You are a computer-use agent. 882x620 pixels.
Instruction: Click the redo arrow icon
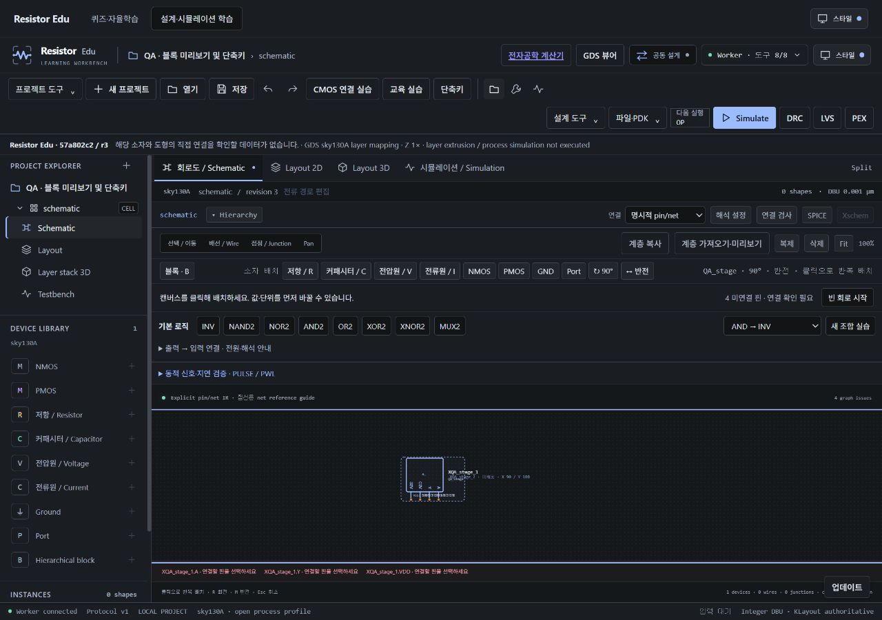coord(293,89)
